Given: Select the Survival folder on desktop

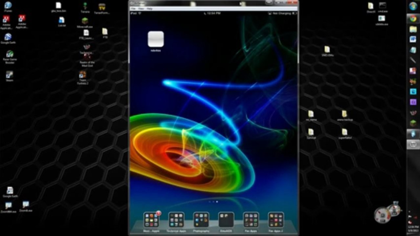Looking at the screenshot, I should point(311,134).
